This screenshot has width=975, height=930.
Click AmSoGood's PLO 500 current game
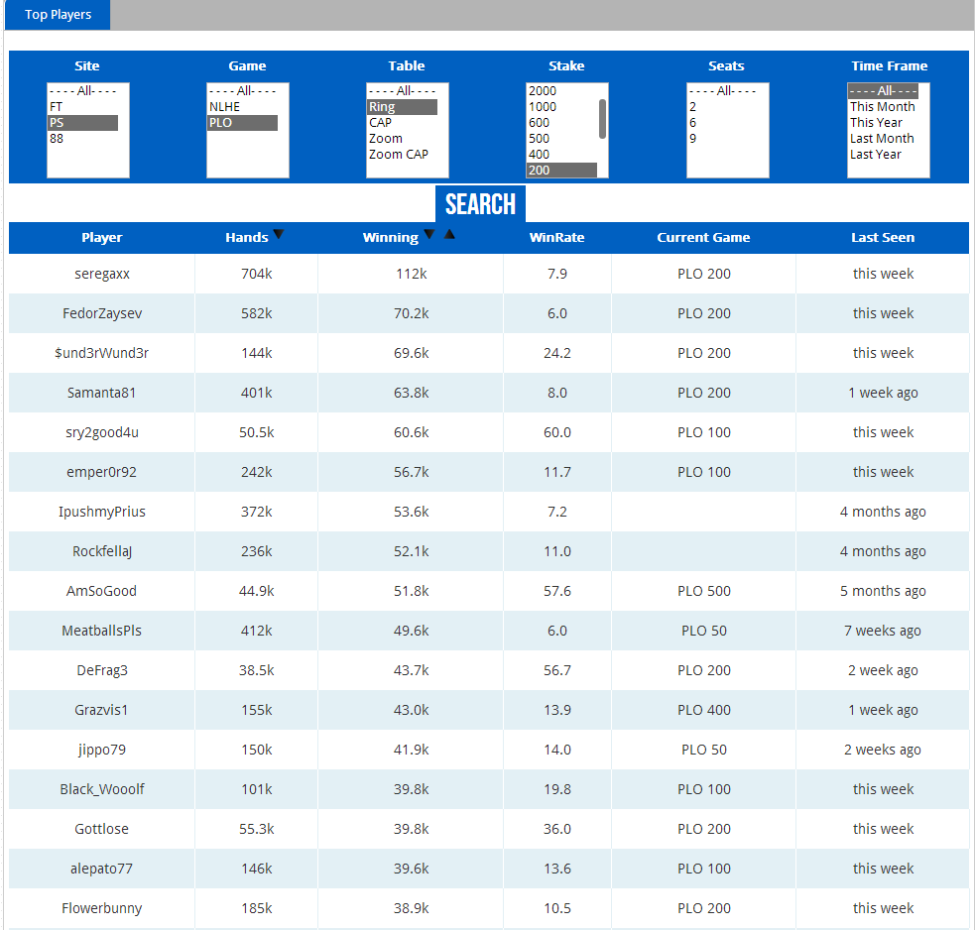coord(704,591)
